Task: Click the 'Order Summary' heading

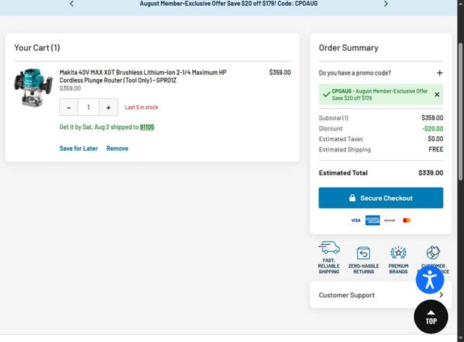Action: pyautogui.click(x=349, y=48)
